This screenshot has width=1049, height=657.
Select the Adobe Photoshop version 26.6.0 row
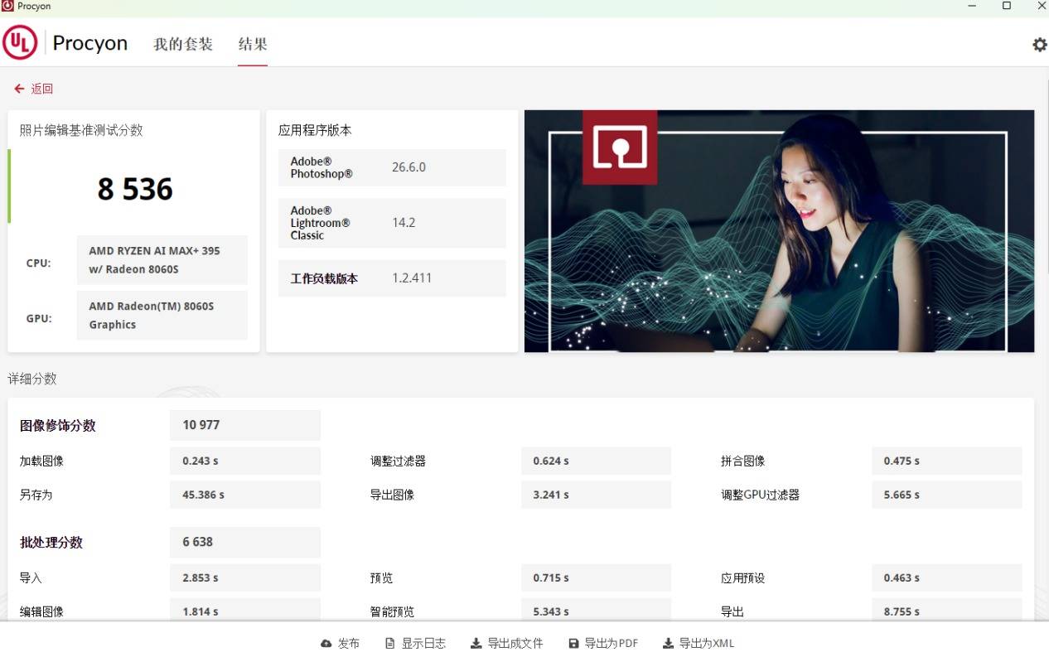click(392, 167)
